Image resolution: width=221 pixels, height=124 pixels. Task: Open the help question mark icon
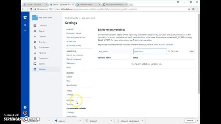(25, 107)
